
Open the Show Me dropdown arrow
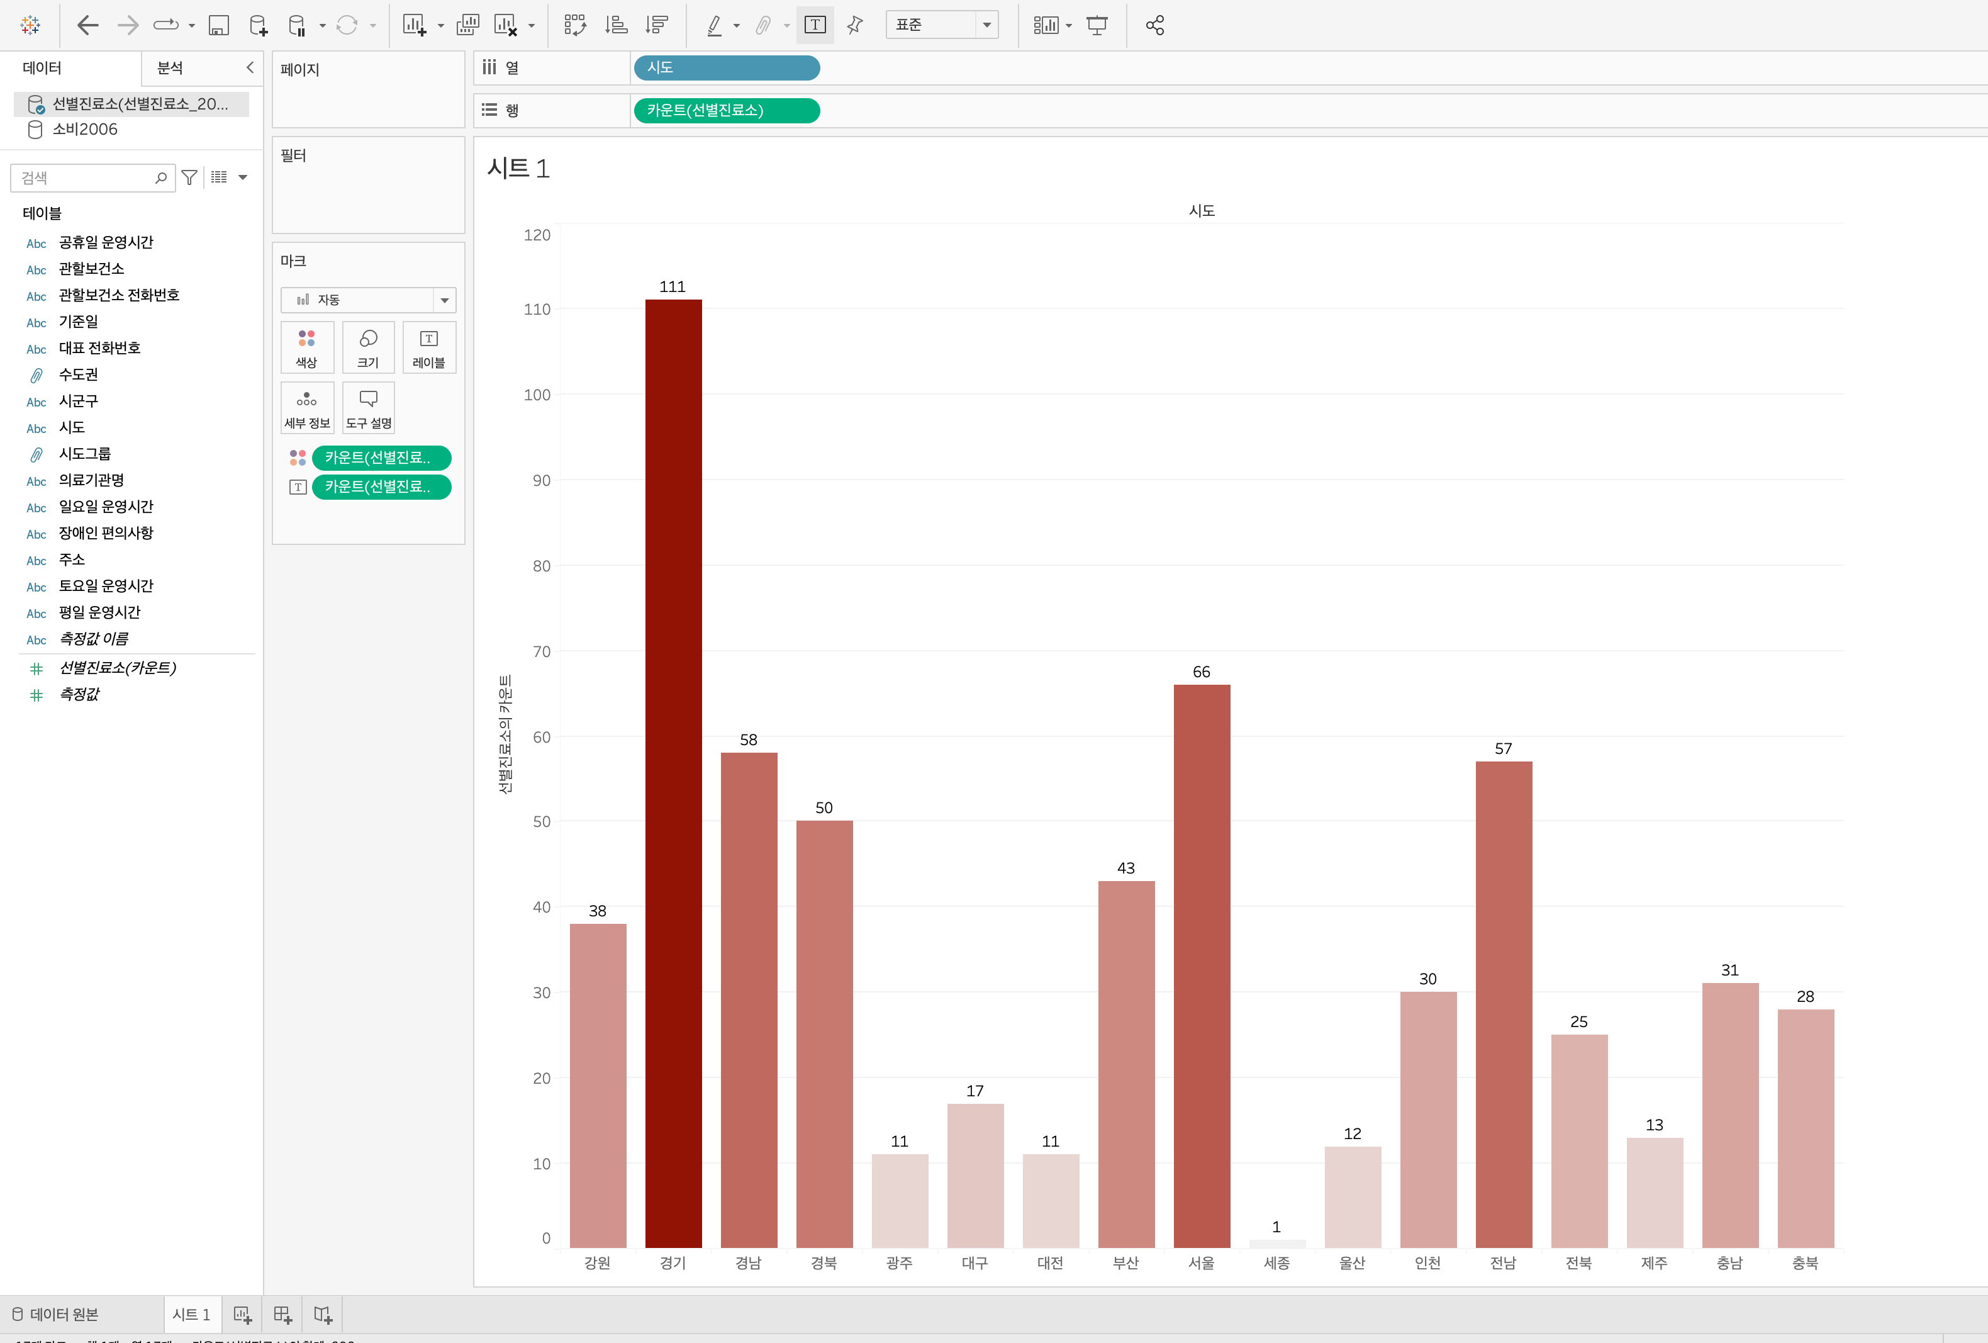[x=1068, y=26]
